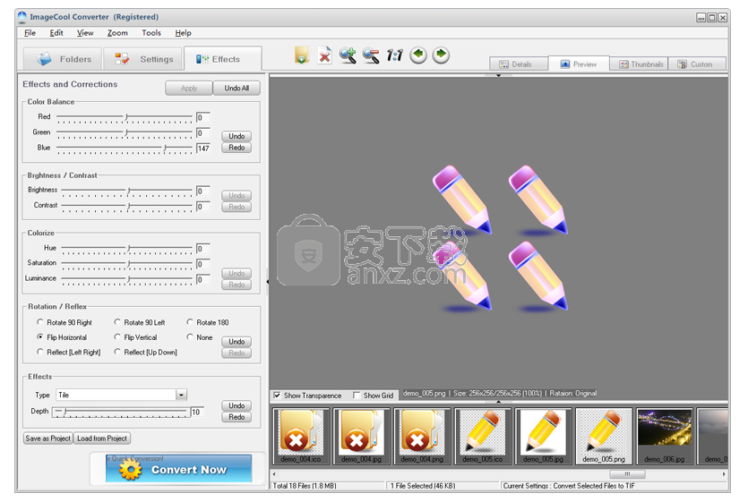The width and height of the screenshot is (748, 502).
Task: Click Redo in Effects group
Action: pyautogui.click(x=236, y=417)
